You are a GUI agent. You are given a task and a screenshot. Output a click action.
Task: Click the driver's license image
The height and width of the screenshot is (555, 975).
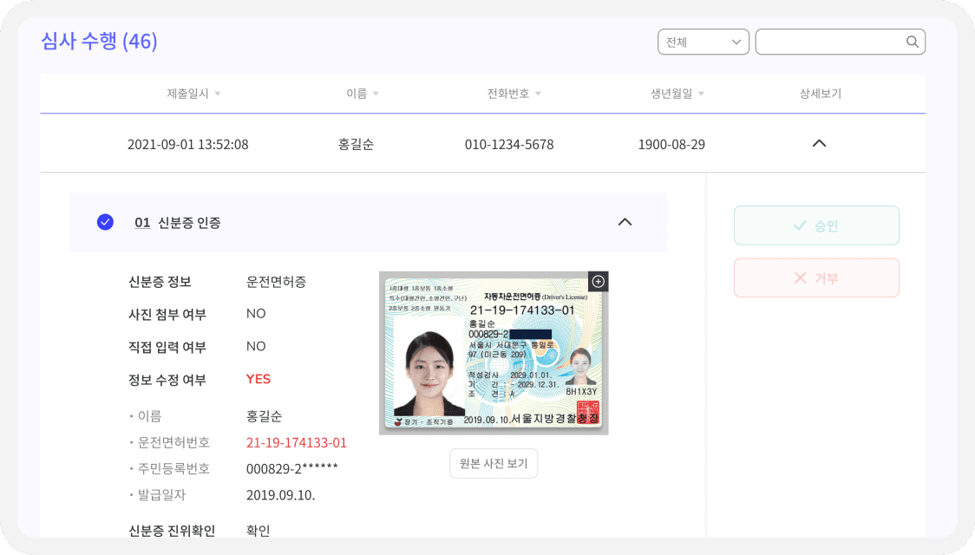pyautogui.click(x=494, y=353)
